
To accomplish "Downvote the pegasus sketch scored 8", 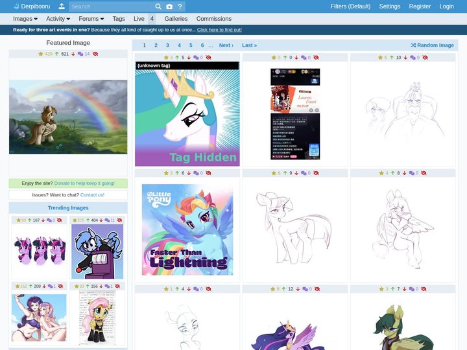I will 405,173.
